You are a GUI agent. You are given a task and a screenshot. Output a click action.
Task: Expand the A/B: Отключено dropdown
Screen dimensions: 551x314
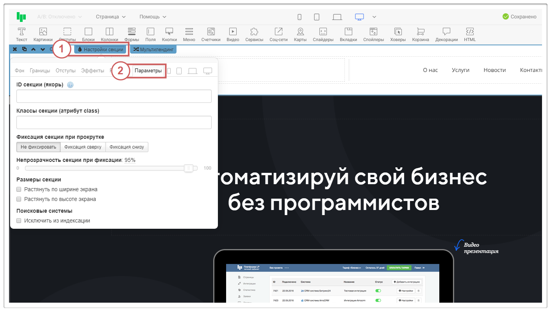(59, 17)
